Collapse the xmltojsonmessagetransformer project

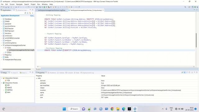(x=2, y=45)
